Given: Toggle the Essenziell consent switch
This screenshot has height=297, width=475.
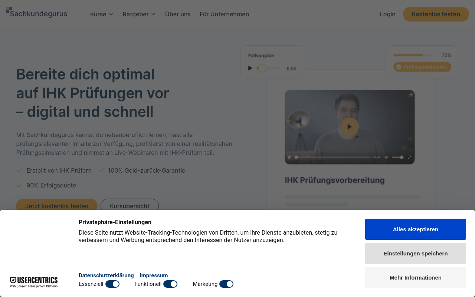Looking at the screenshot, I should coord(113,284).
